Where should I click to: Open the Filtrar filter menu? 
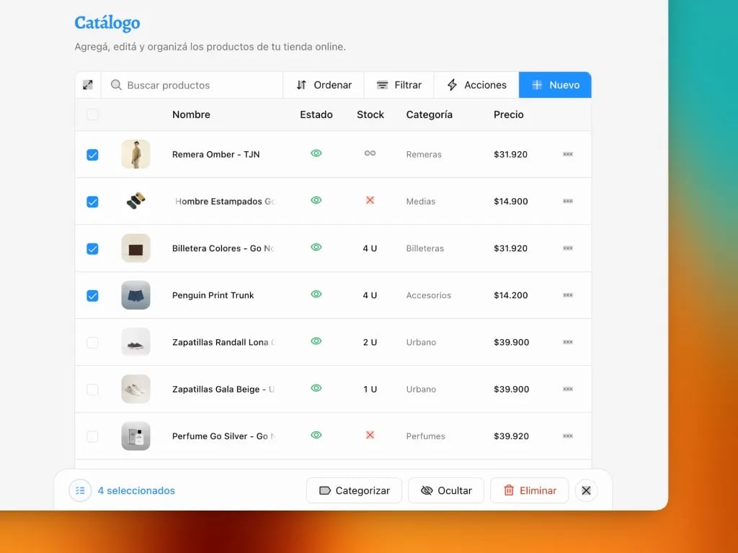(x=399, y=85)
